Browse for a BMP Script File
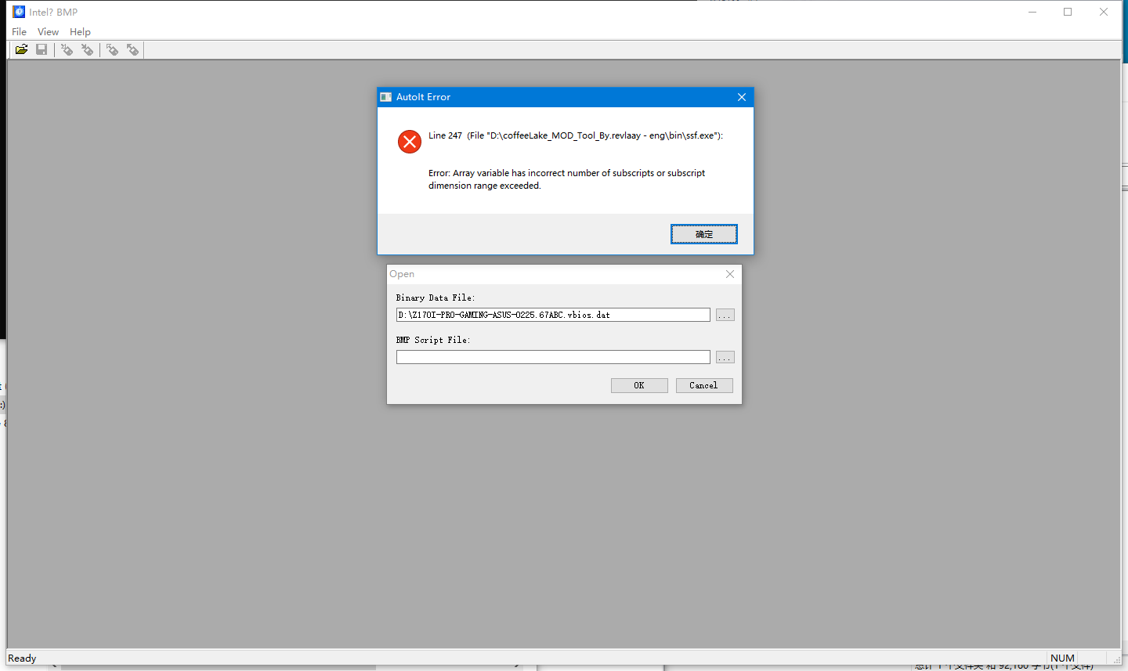 coord(725,357)
